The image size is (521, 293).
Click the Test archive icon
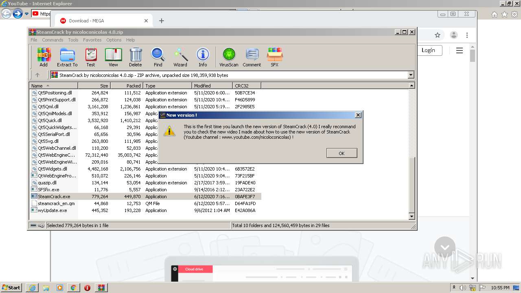tap(91, 57)
